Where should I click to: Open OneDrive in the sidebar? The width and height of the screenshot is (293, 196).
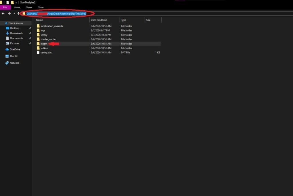pos(15,49)
